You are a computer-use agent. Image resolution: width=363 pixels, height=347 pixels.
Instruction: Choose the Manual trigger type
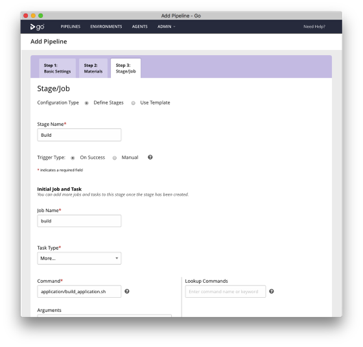pyautogui.click(x=115, y=158)
